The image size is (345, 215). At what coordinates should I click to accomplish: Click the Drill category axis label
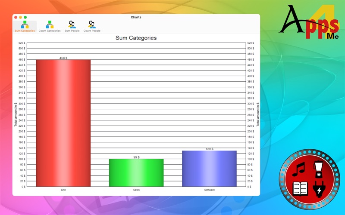(63, 190)
